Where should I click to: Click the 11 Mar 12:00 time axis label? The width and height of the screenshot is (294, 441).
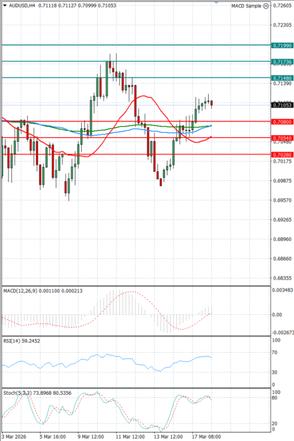130,436
